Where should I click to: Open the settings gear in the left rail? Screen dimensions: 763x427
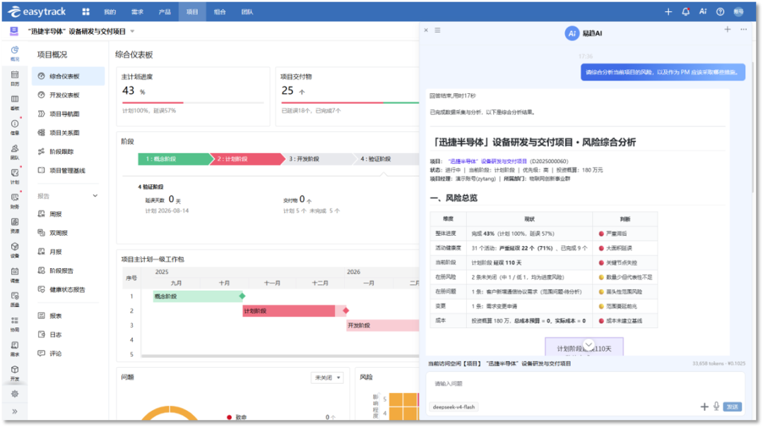tap(15, 394)
